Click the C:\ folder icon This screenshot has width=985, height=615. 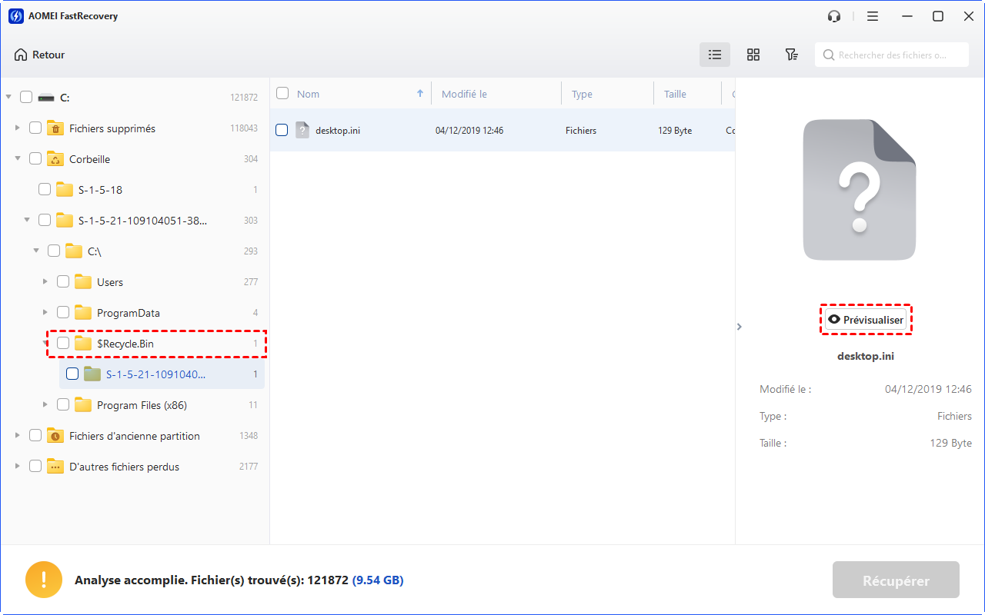(73, 251)
